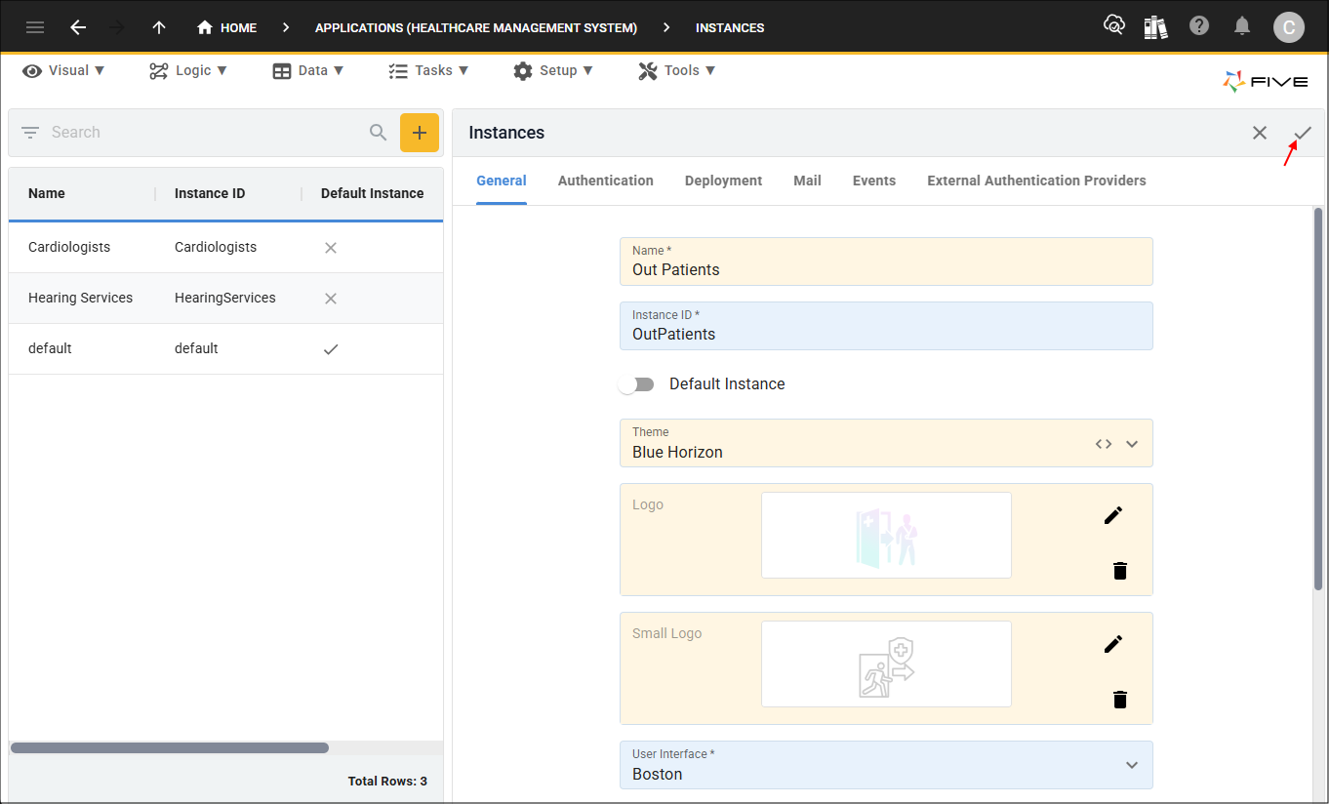Click the yellow plus add instance button
Image resolution: width=1329 pixels, height=804 pixels.
[x=420, y=133]
